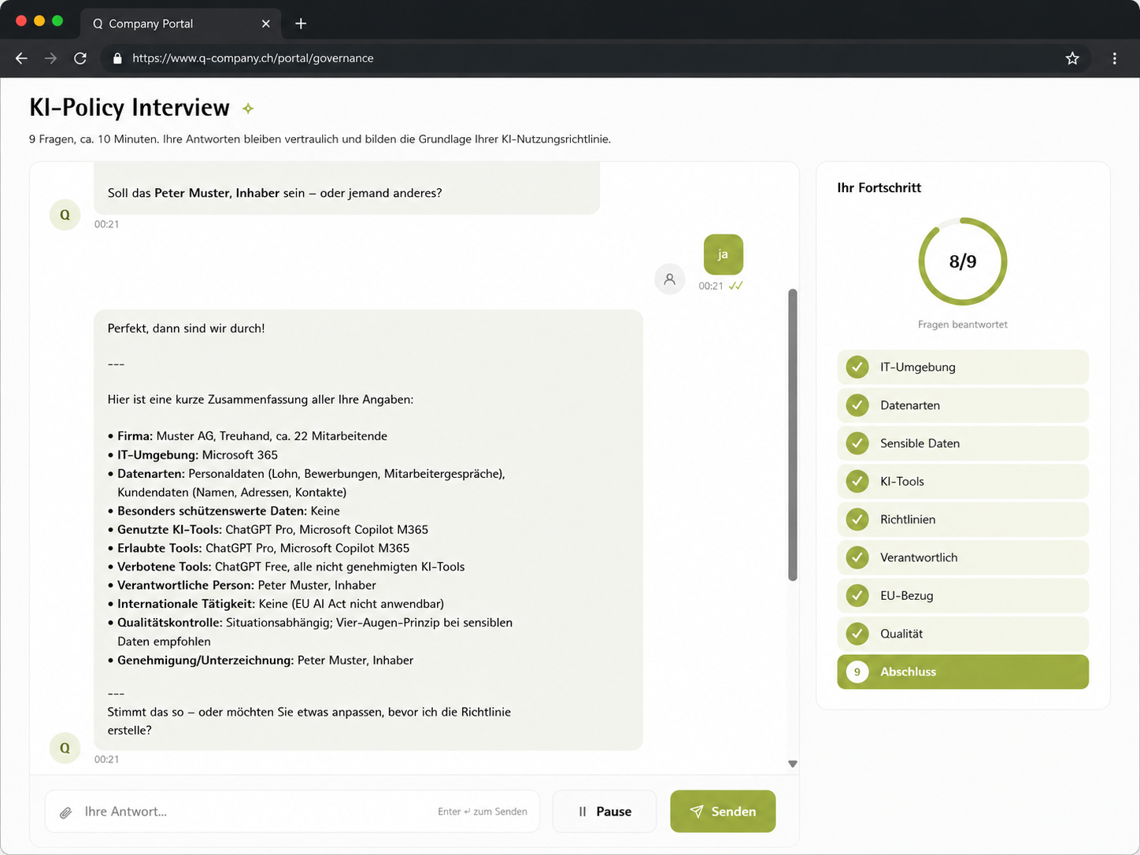Click the 'Verantwortliche Person' summary line
The height and width of the screenshot is (855, 1140).
click(242, 586)
